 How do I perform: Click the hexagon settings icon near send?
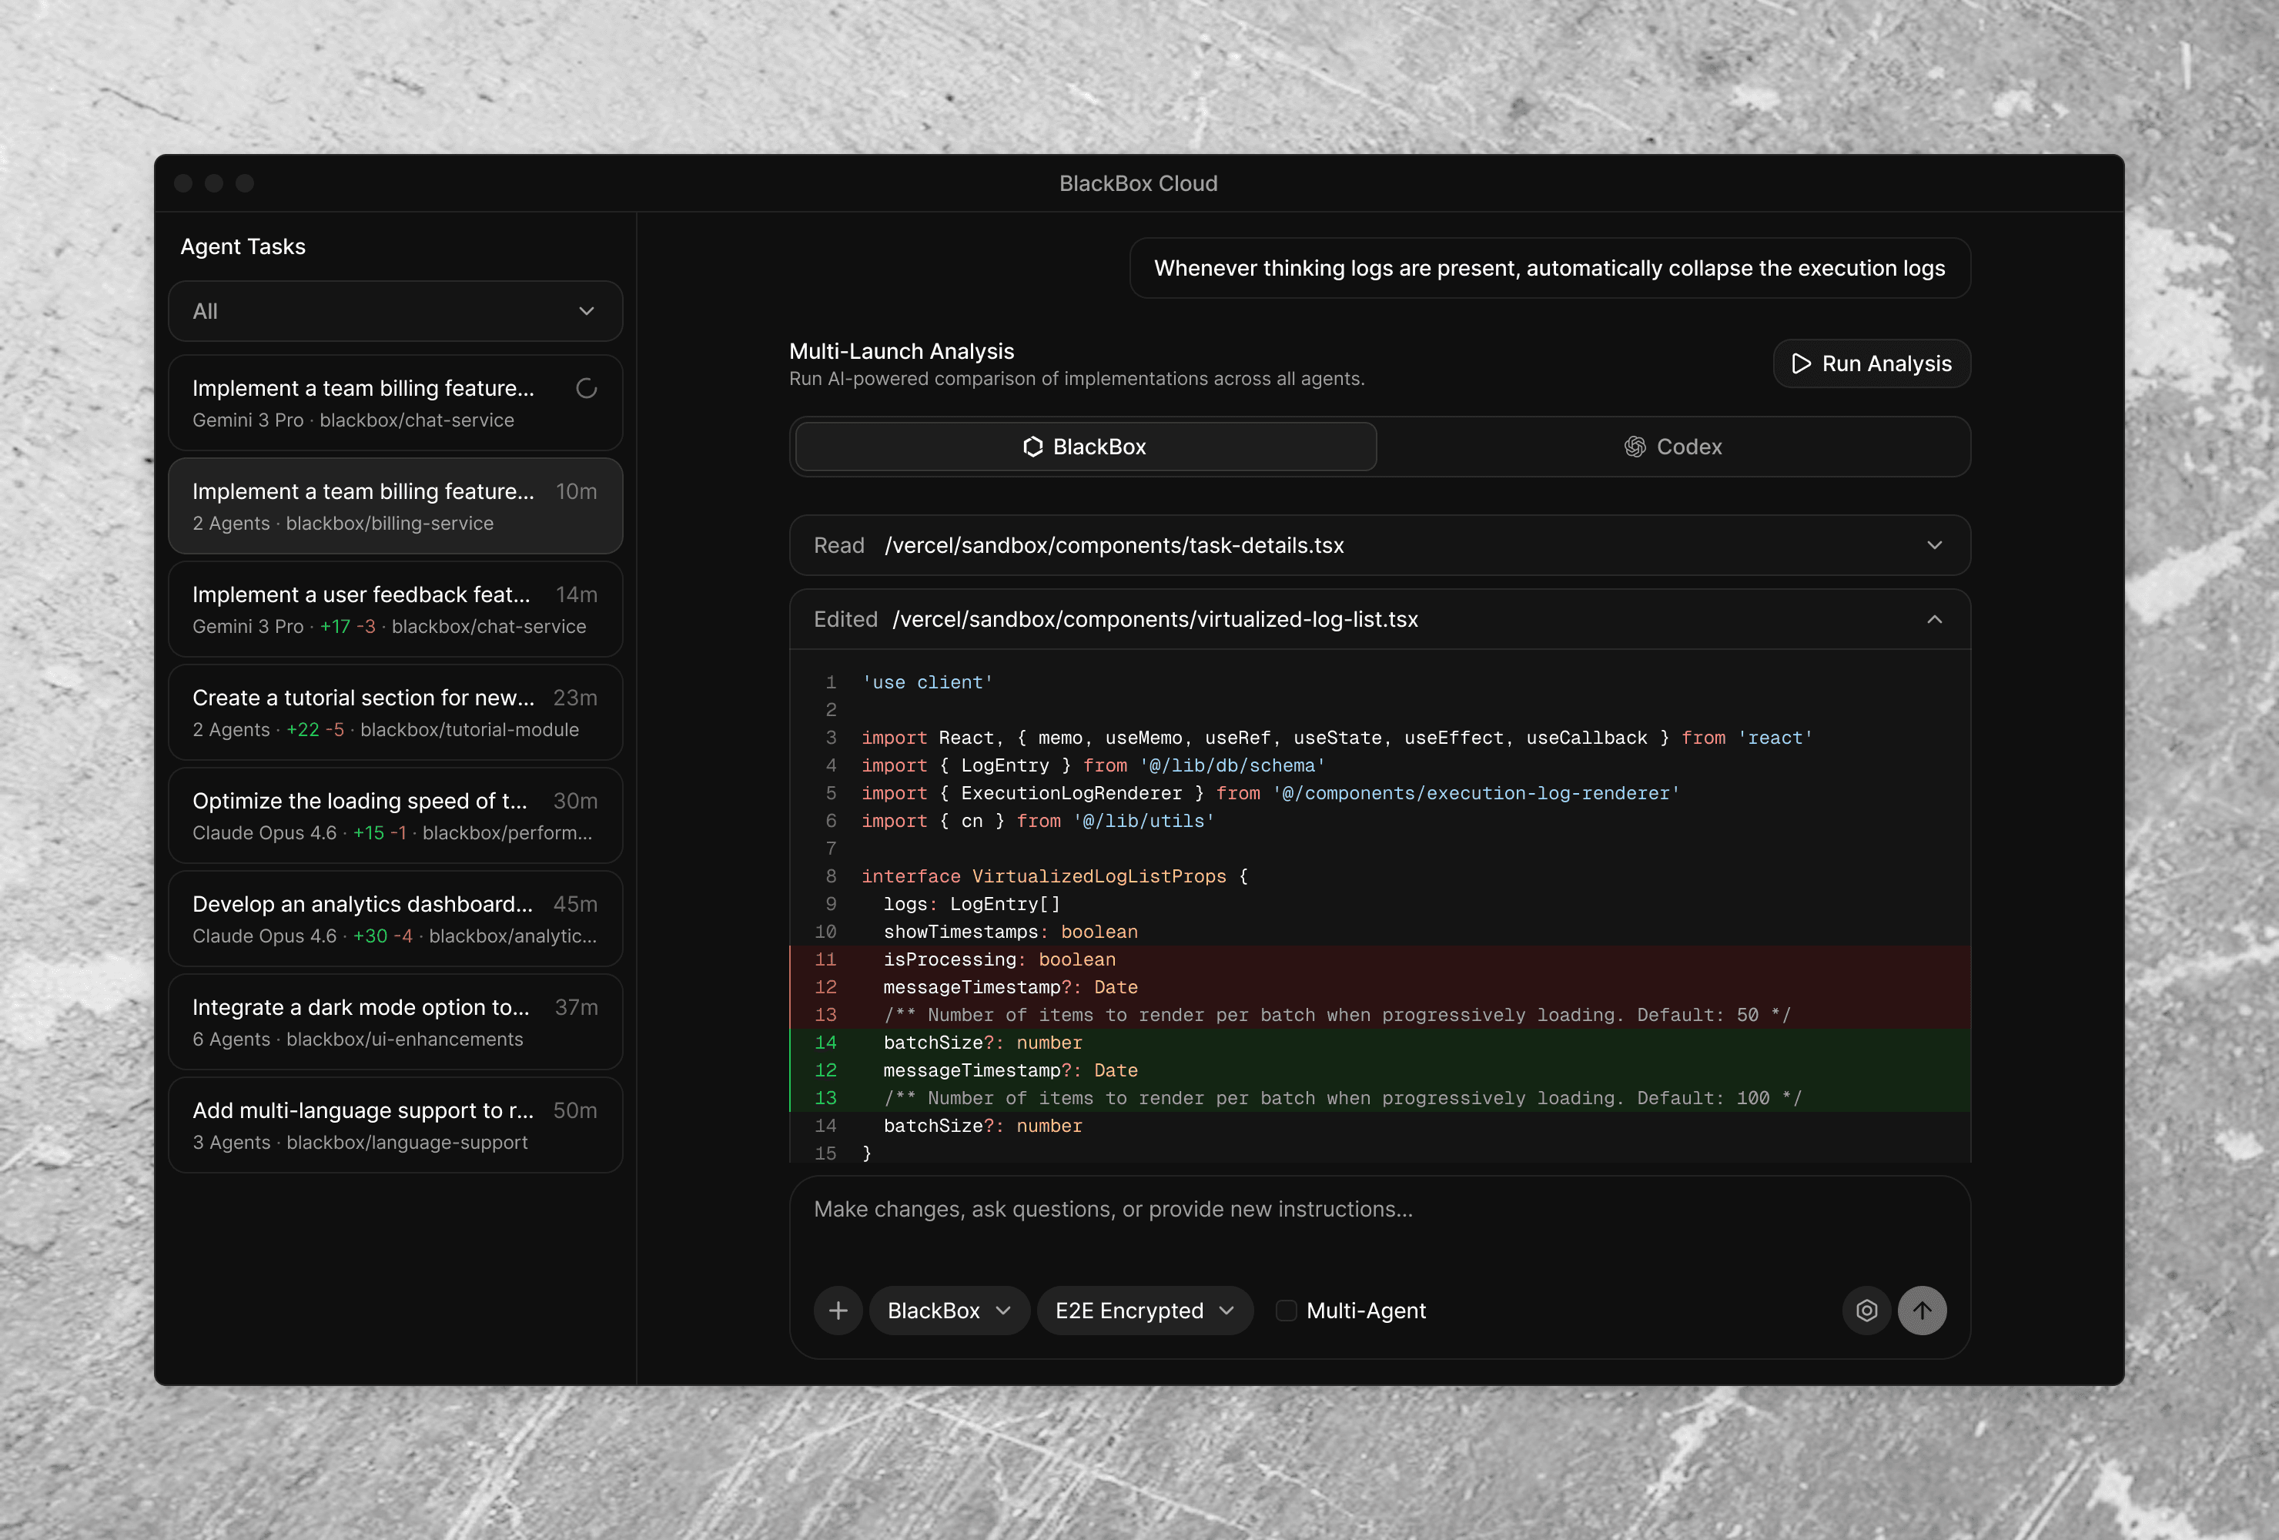click(x=1866, y=1311)
